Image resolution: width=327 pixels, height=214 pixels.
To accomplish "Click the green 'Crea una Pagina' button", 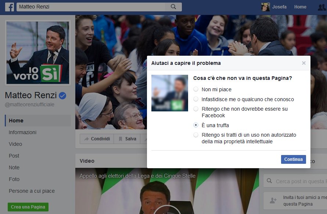I will click(x=28, y=207).
